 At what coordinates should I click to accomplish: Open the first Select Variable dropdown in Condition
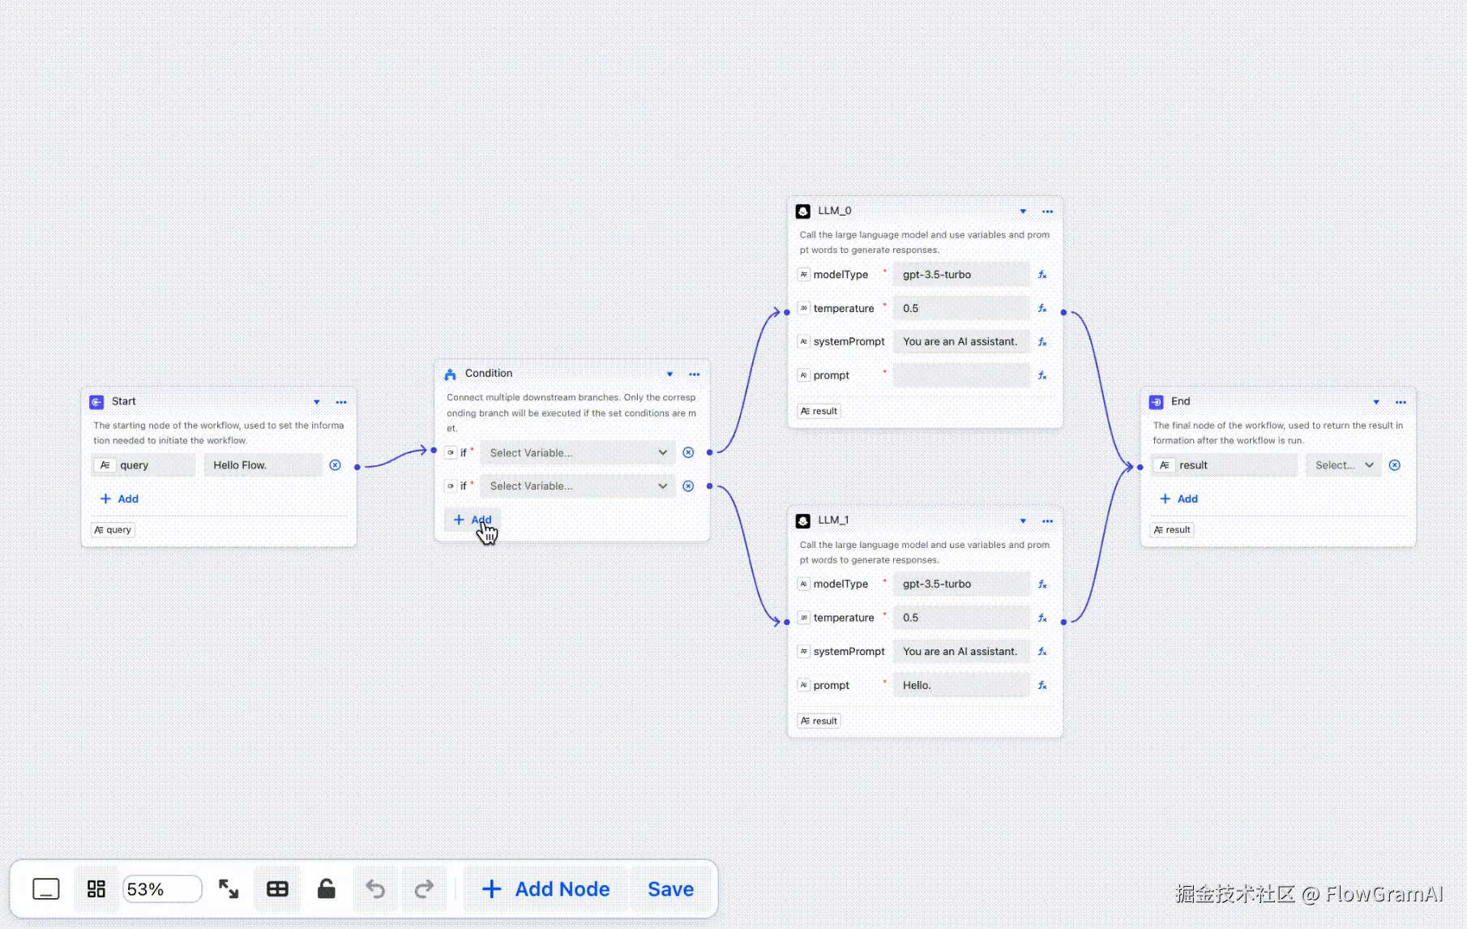(577, 452)
